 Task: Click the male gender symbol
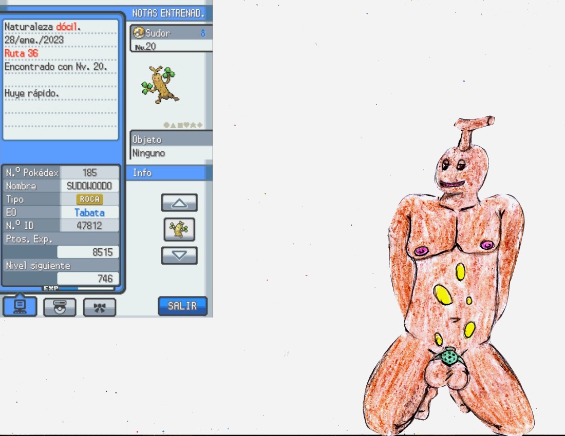click(203, 33)
